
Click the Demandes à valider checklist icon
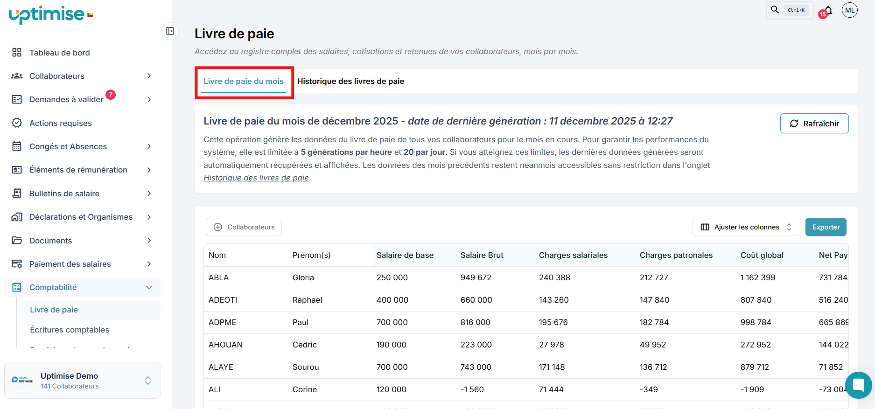(17, 99)
